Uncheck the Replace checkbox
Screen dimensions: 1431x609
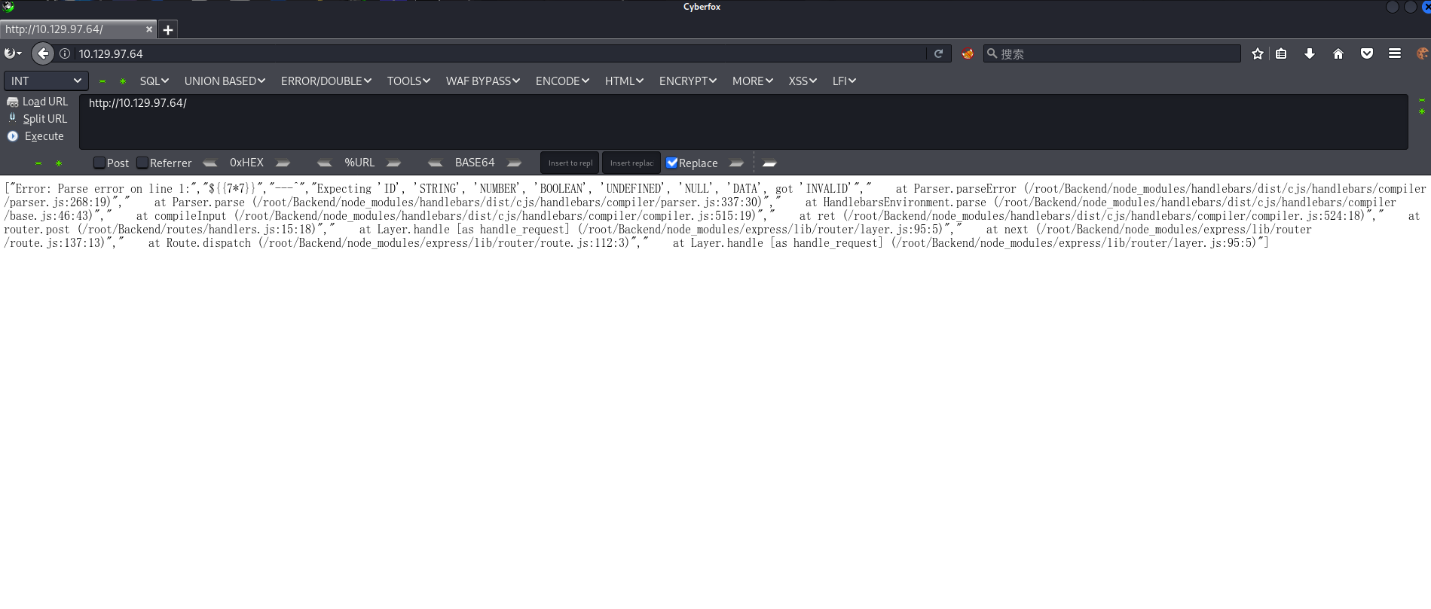(x=672, y=163)
